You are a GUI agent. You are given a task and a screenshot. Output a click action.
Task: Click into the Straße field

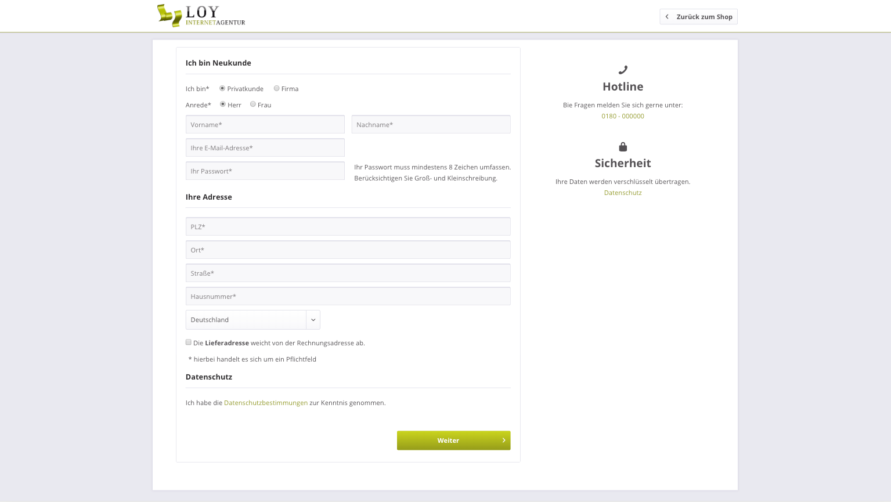pos(348,273)
